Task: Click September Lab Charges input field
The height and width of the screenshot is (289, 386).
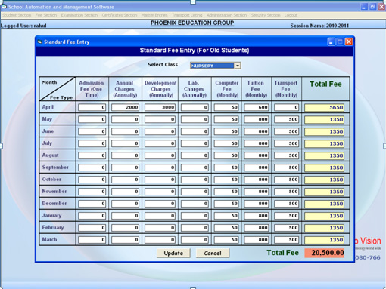Action: (x=195, y=168)
